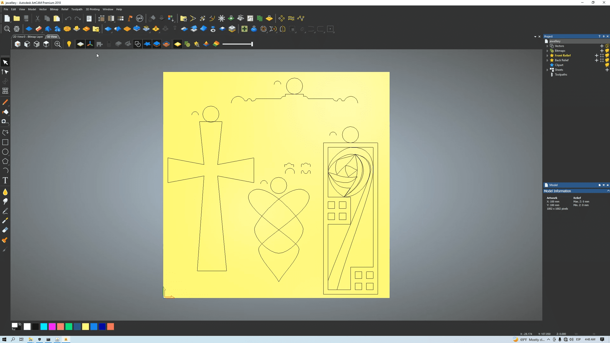
Task: Click the Open folder icon in top toolbar
Action: pos(17,18)
